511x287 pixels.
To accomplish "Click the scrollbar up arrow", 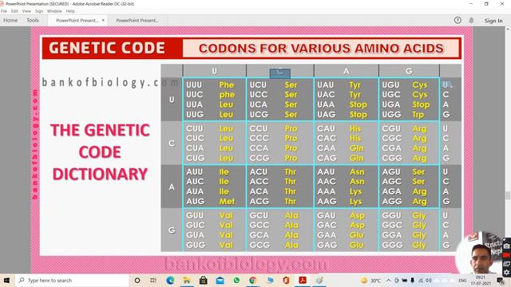I will (508, 29).
